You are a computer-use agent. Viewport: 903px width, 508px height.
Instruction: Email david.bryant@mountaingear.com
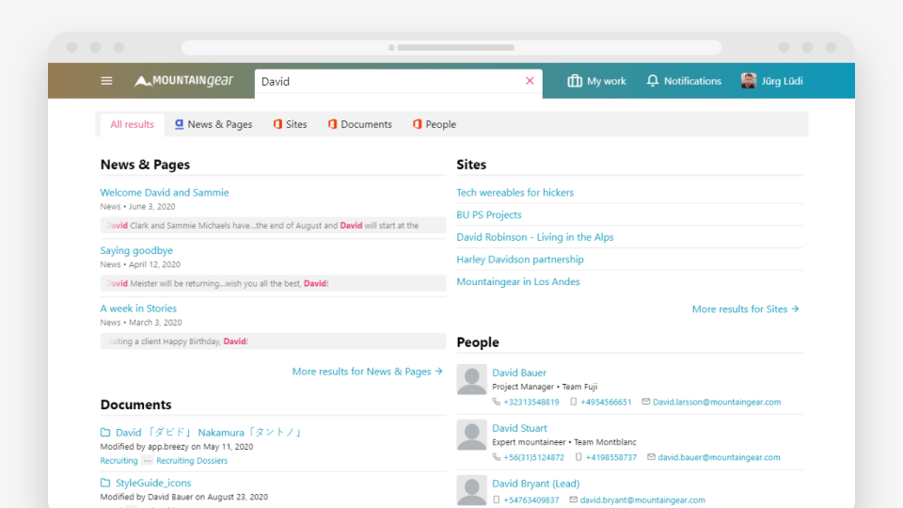click(x=642, y=500)
